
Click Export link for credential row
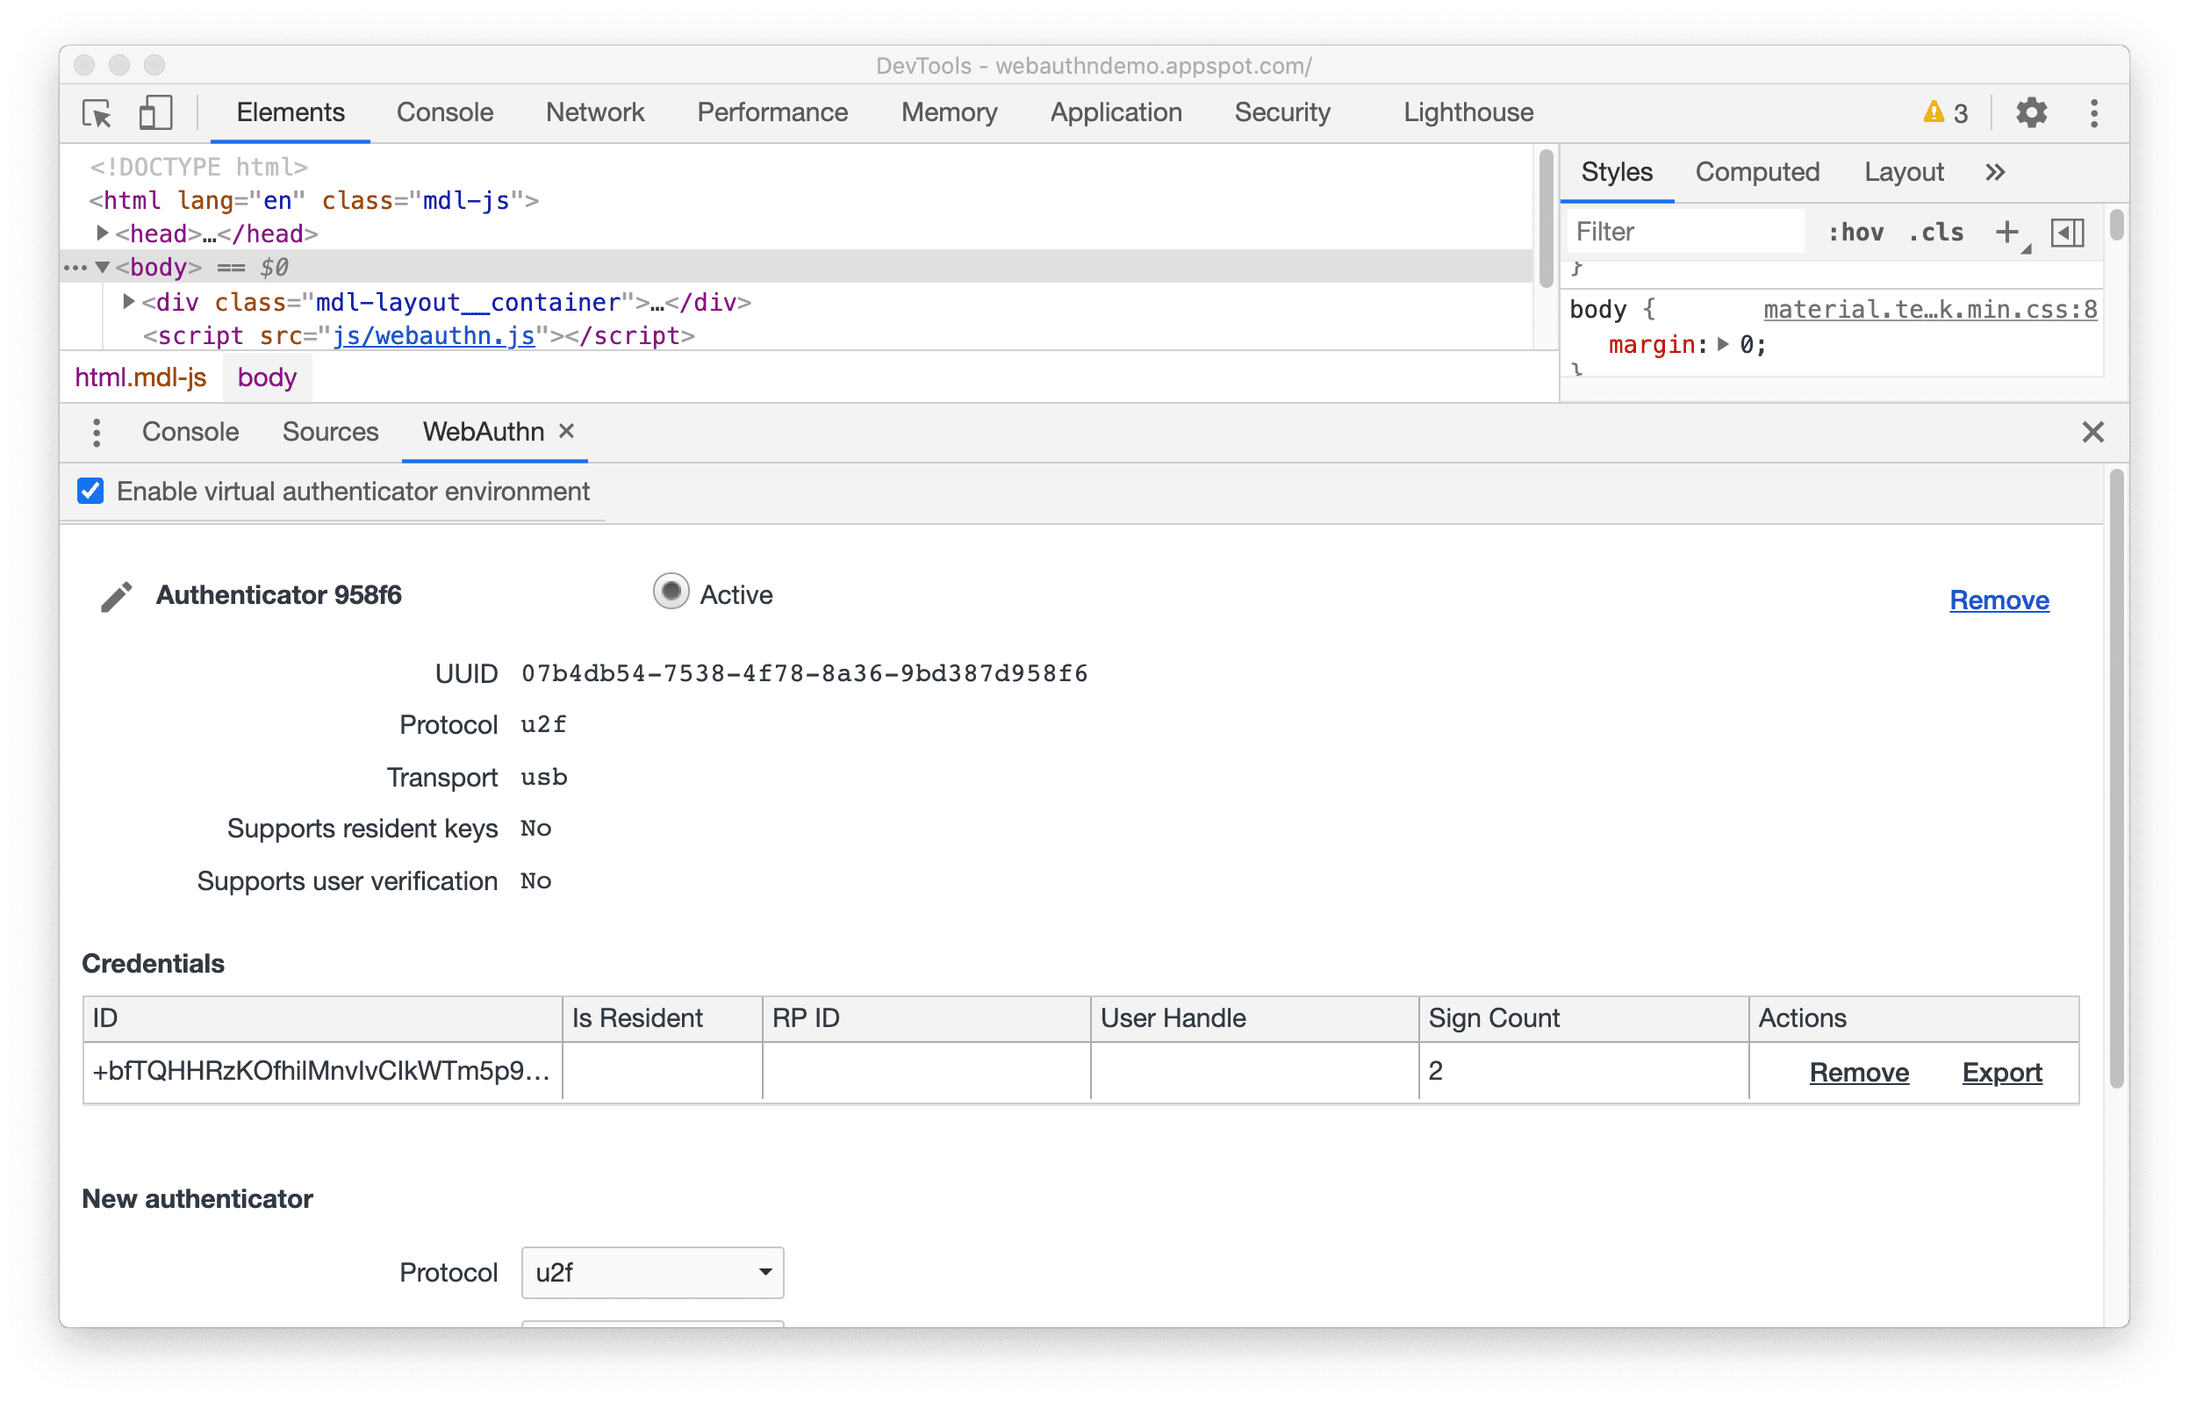tap(2002, 1073)
